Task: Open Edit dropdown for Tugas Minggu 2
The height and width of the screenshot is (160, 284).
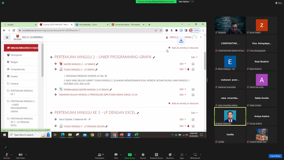Action: [x=182, y=69]
